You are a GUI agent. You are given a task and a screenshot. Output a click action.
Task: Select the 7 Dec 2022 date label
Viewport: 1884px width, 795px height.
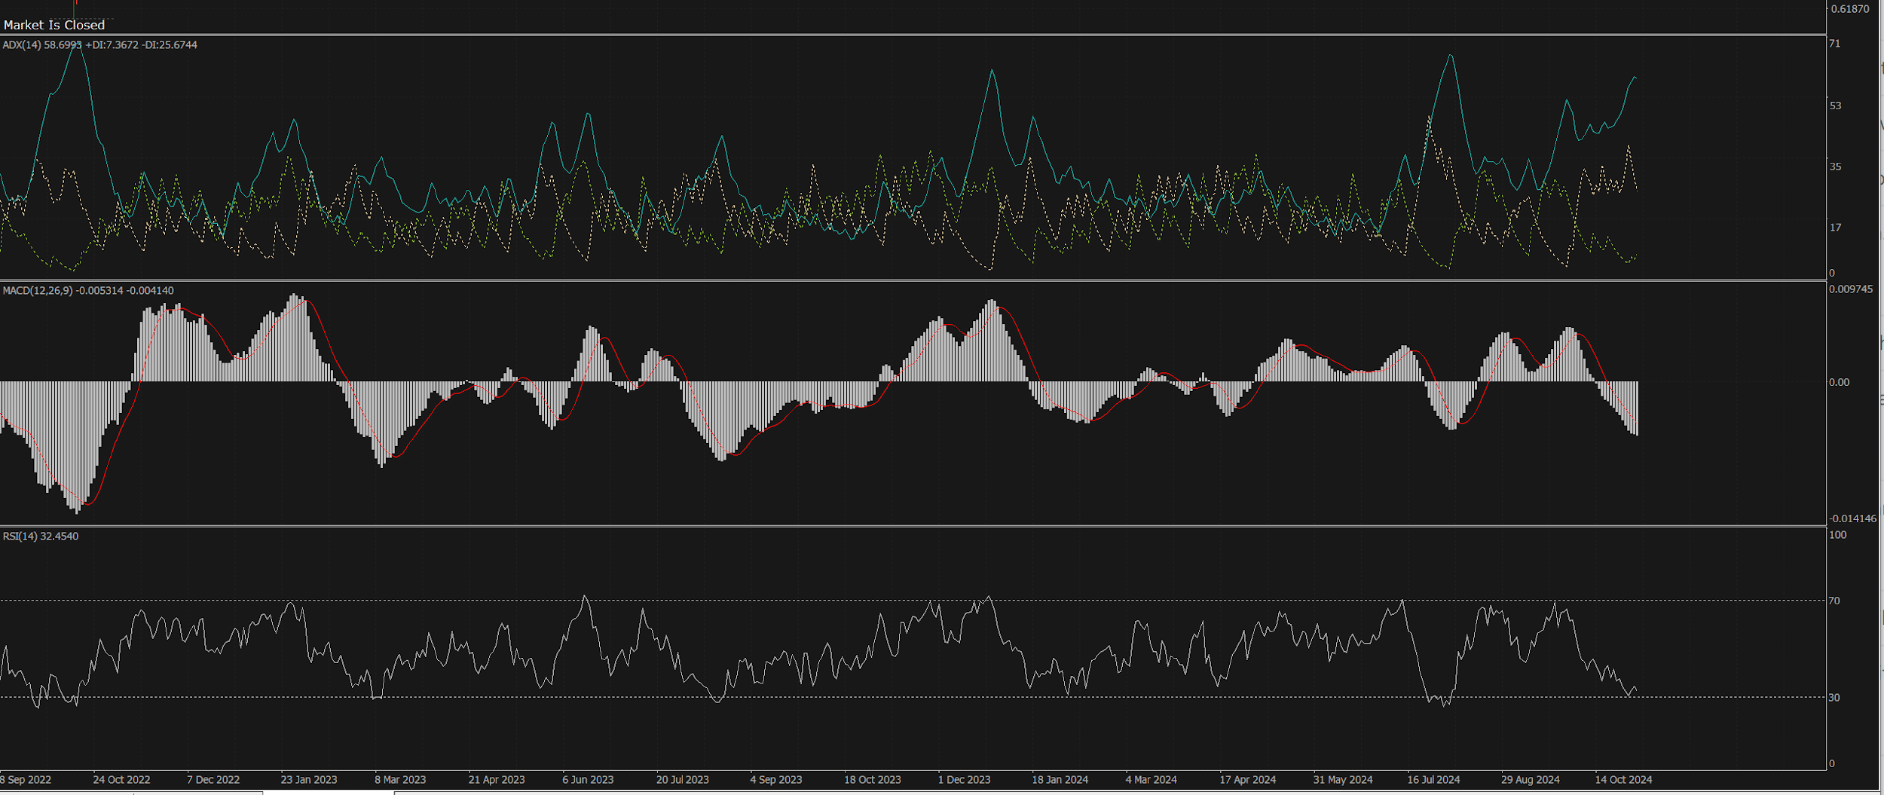pos(213,780)
